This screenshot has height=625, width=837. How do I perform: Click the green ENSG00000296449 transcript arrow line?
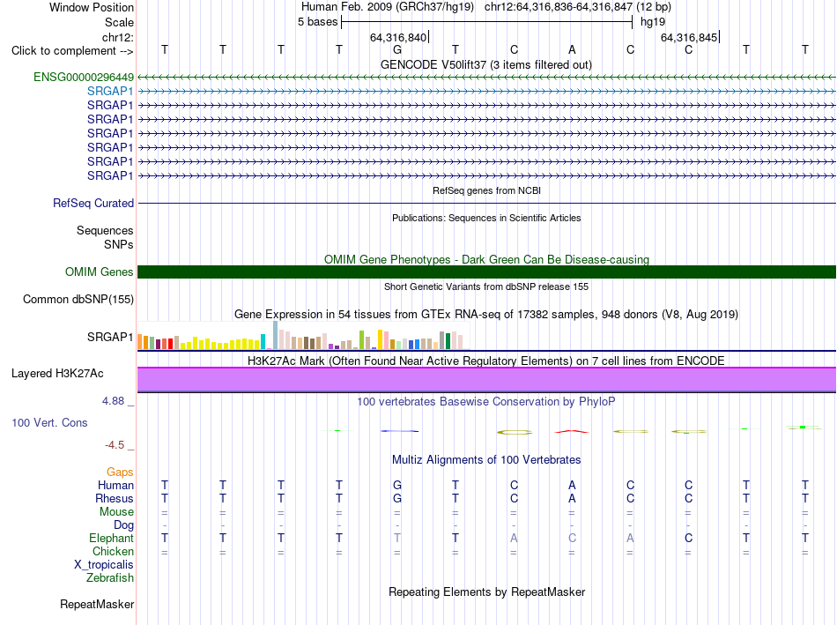click(x=486, y=77)
